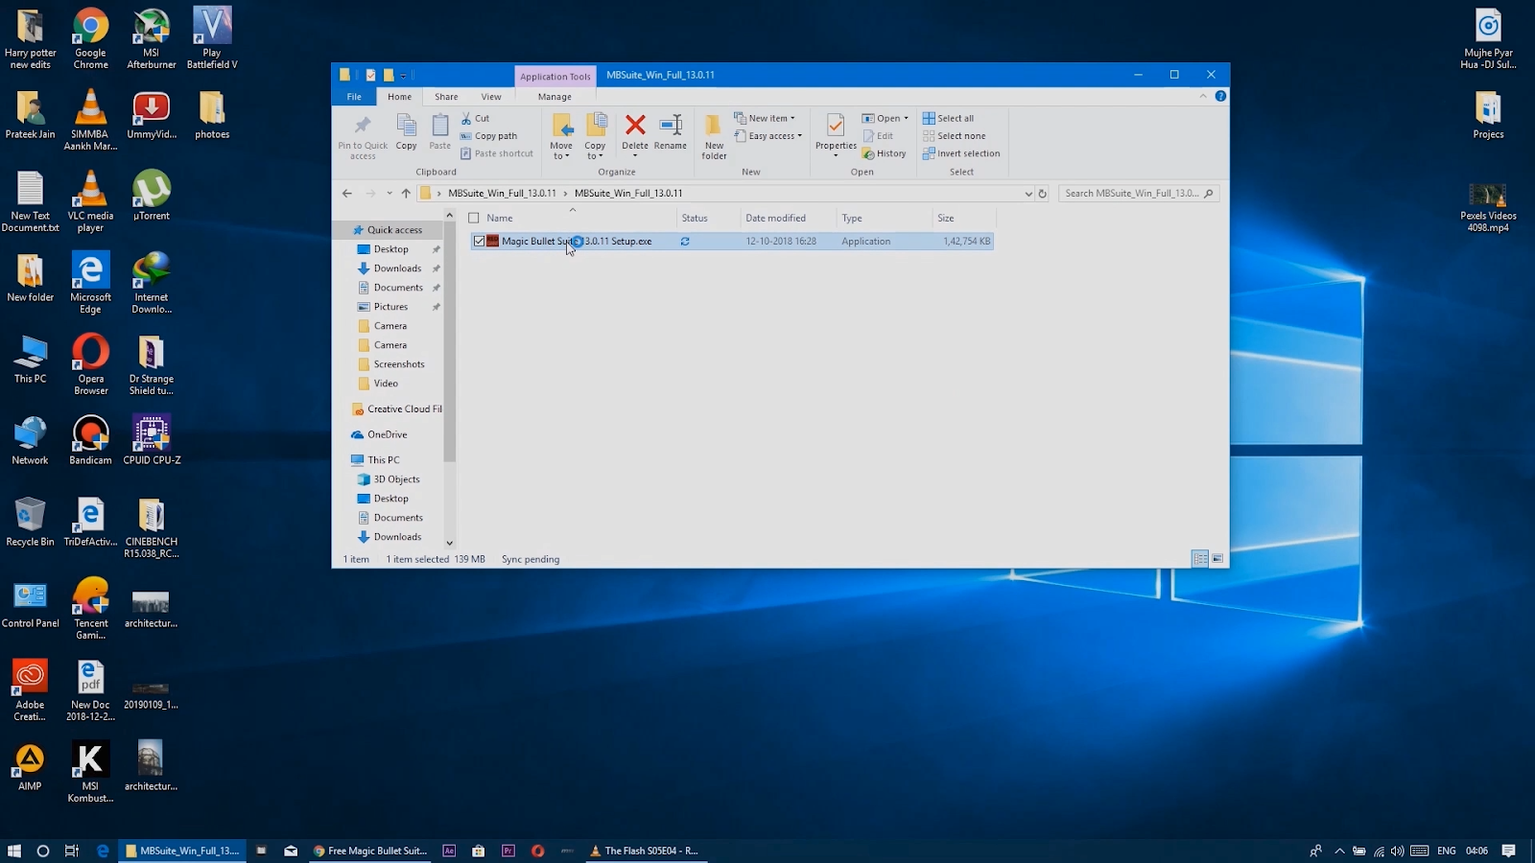Viewport: 1535px width, 863px height.
Task: Click Edit in the Open group
Action: (x=878, y=136)
